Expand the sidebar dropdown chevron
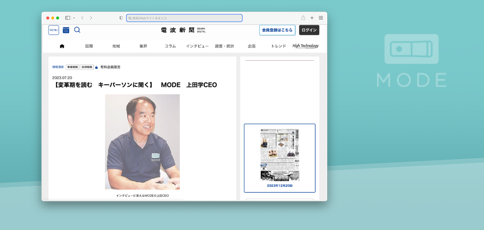Viewport: 484px width, 230px height. click(x=74, y=18)
